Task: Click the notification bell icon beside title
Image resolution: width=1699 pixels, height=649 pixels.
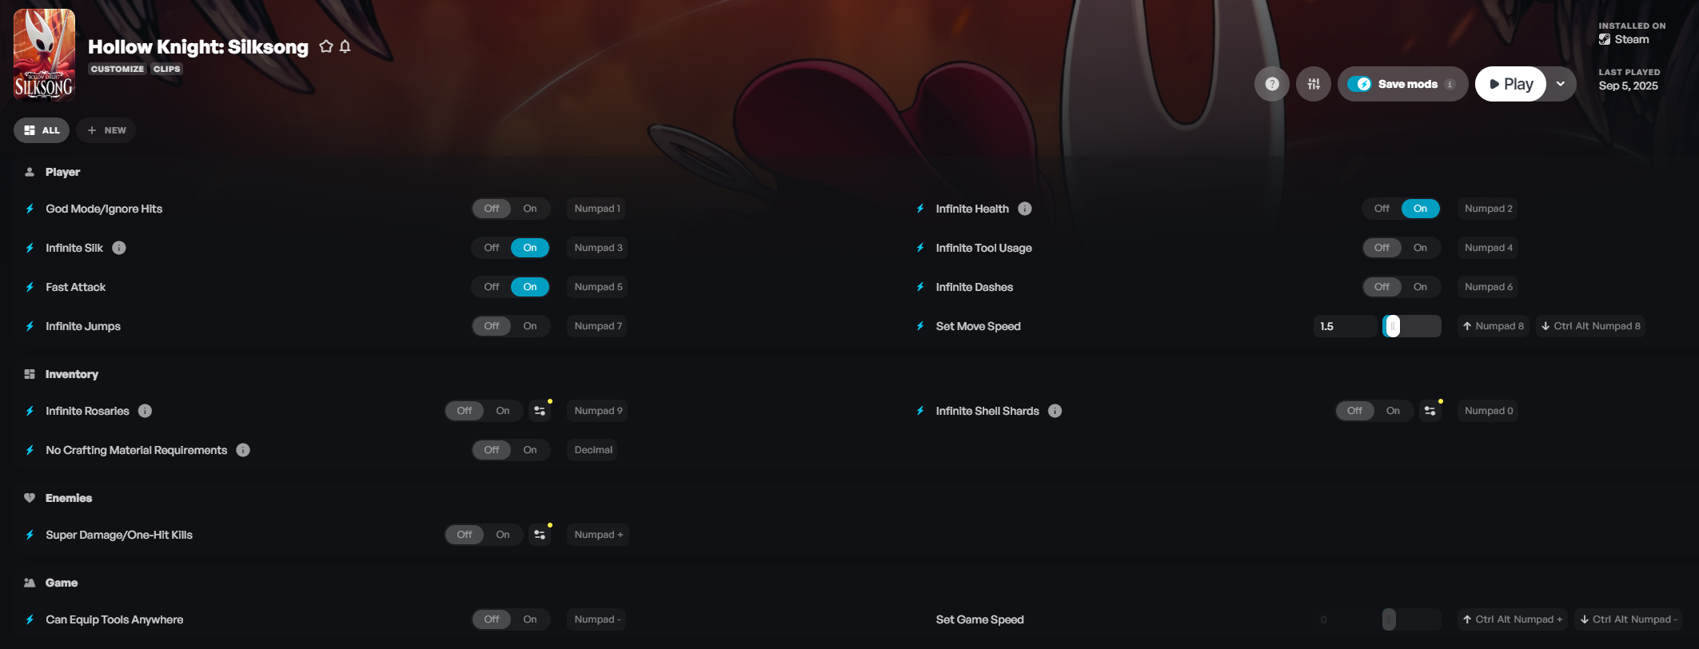Action: pyautogui.click(x=345, y=46)
